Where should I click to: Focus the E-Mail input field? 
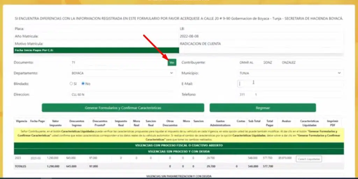click(291, 84)
